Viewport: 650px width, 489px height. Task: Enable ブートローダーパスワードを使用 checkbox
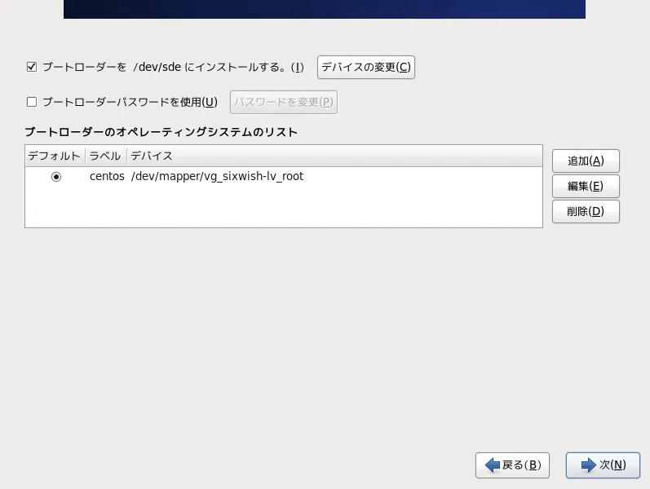coord(32,102)
